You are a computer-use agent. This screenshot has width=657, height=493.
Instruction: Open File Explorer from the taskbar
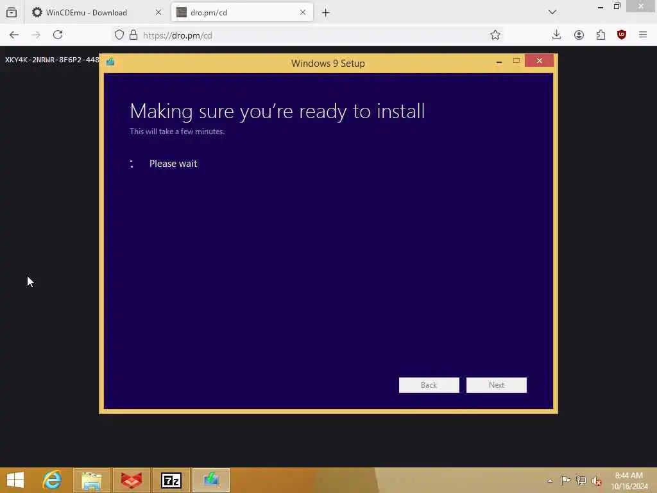pyautogui.click(x=92, y=480)
